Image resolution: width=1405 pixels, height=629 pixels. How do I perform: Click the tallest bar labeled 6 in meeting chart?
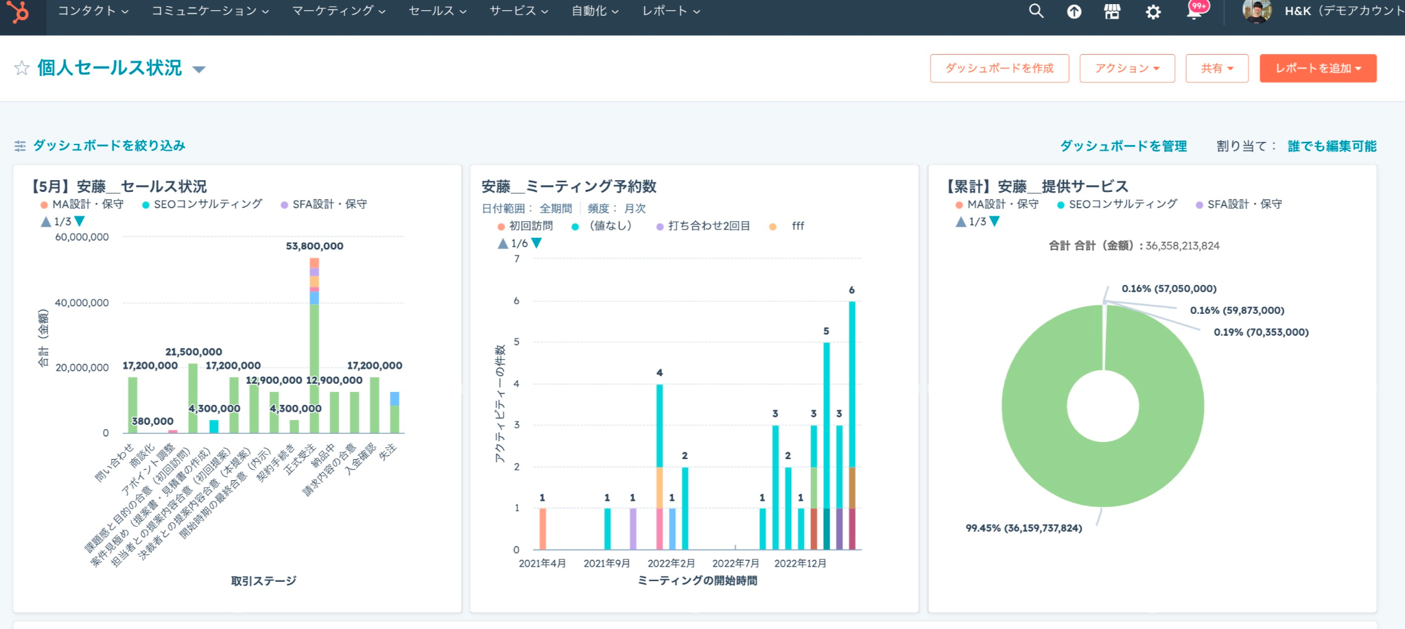tap(852, 425)
